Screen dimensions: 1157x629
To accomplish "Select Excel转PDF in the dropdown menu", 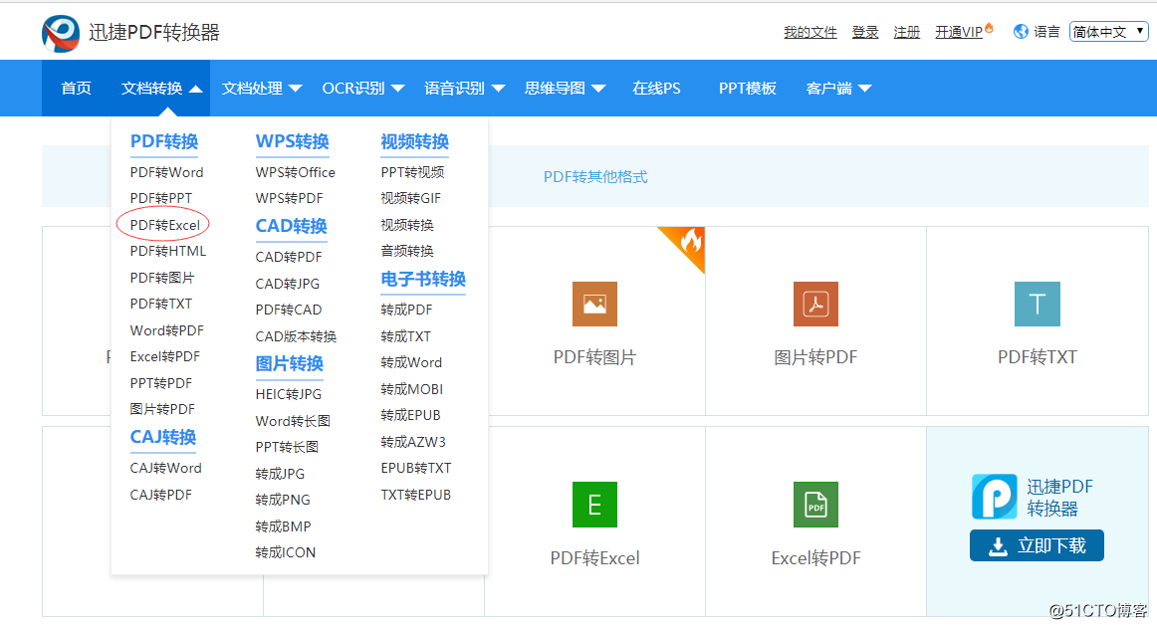I will pos(164,357).
